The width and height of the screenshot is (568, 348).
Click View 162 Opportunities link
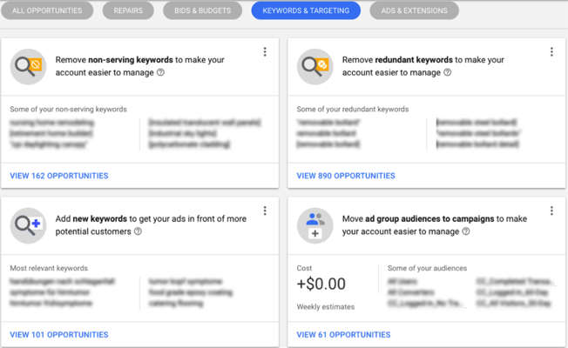(x=59, y=176)
